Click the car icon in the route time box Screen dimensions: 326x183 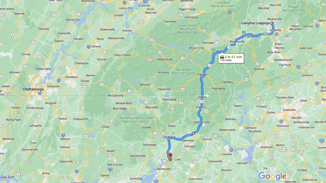pyautogui.click(x=222, y=57)
